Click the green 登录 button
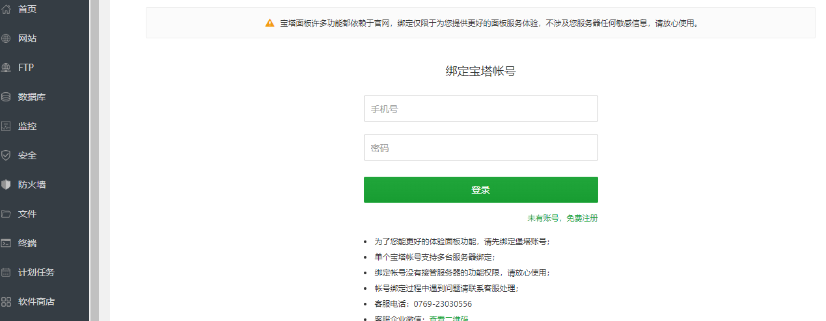Image resolution: width=826 pixels, height=321 pixels. pos(480,190)
